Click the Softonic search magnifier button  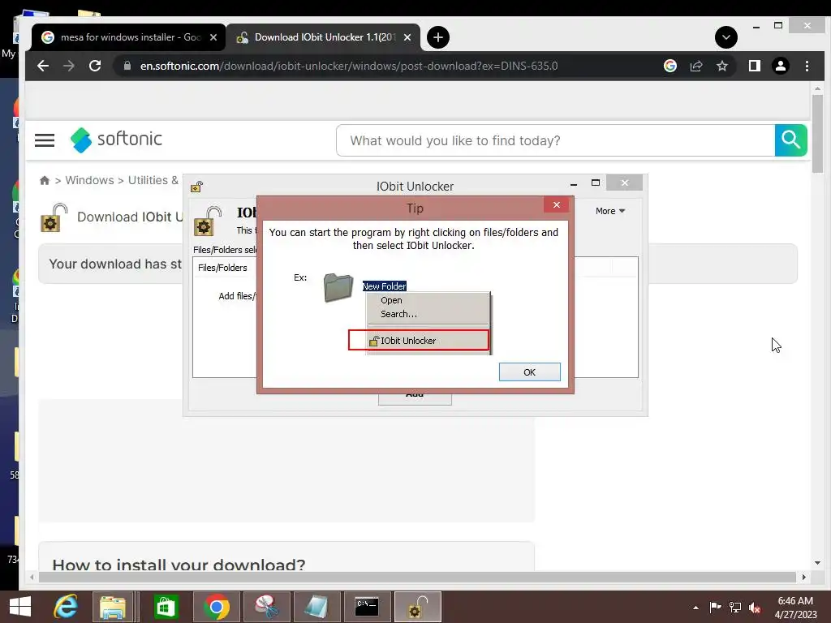point(790,140)
